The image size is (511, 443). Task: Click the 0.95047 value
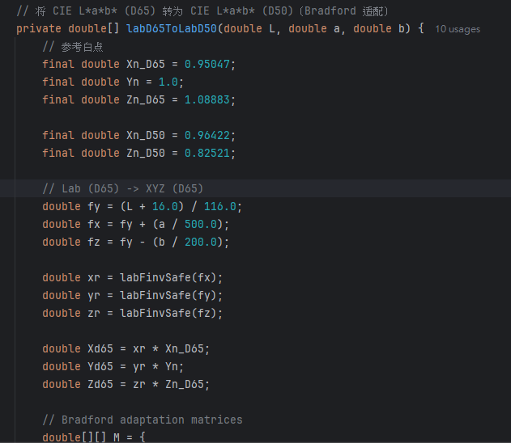[x=210, y=64]
